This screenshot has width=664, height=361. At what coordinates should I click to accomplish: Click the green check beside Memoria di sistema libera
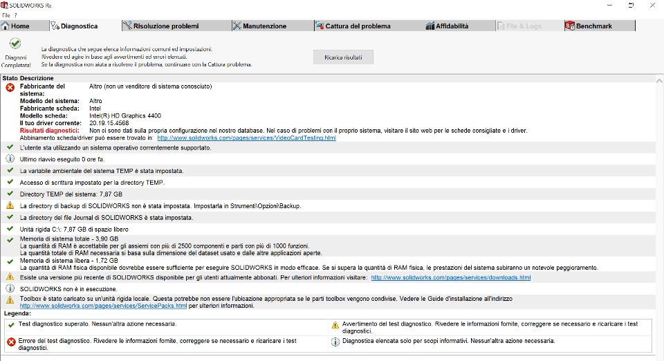click(x=10, y=262)
